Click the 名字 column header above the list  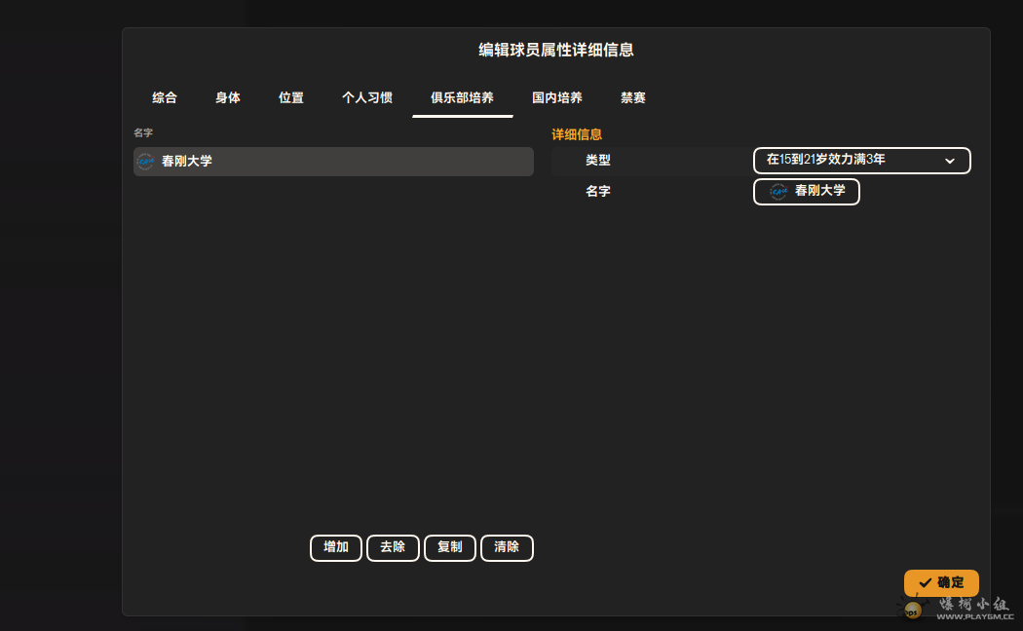pos(143,132)
